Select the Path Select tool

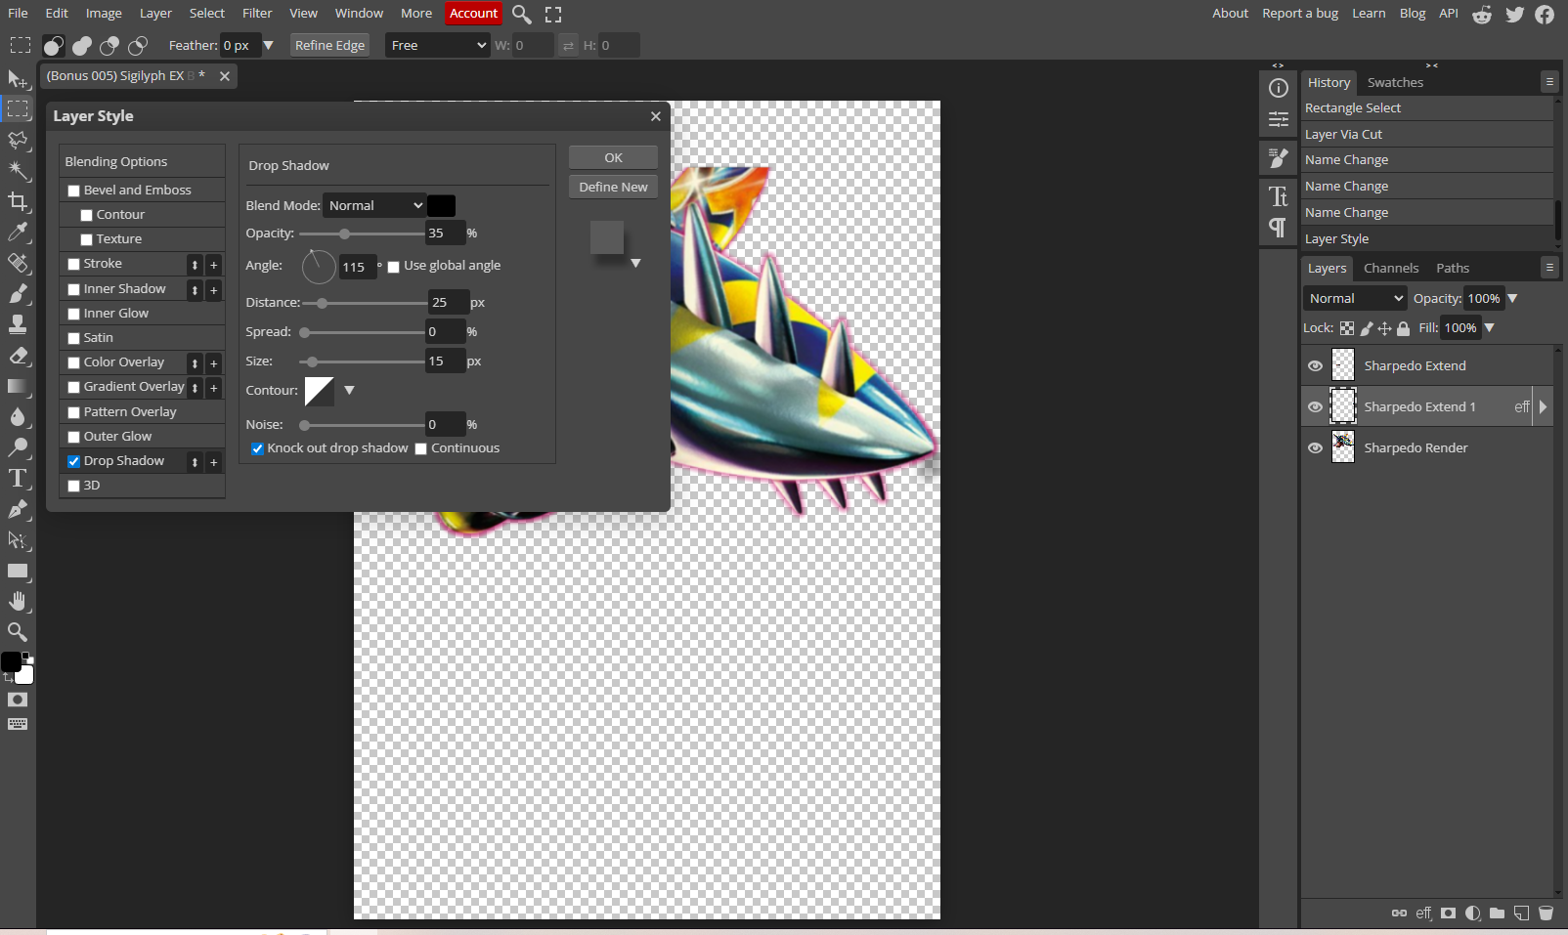(18, 540)
